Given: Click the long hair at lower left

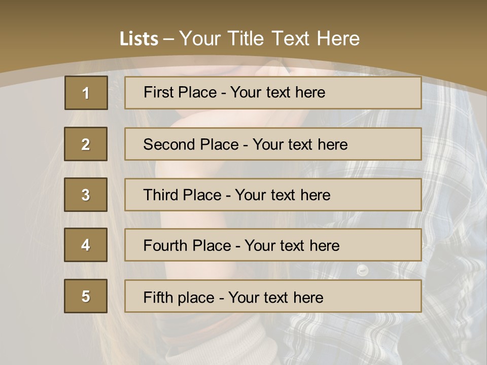Looking at the screenshot, I should 30,304.
